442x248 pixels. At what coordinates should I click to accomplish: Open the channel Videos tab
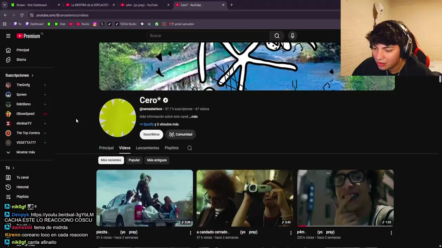125,148
